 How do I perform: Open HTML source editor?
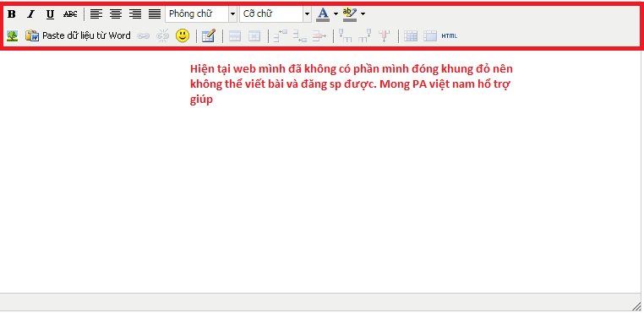tap(450, 36)
